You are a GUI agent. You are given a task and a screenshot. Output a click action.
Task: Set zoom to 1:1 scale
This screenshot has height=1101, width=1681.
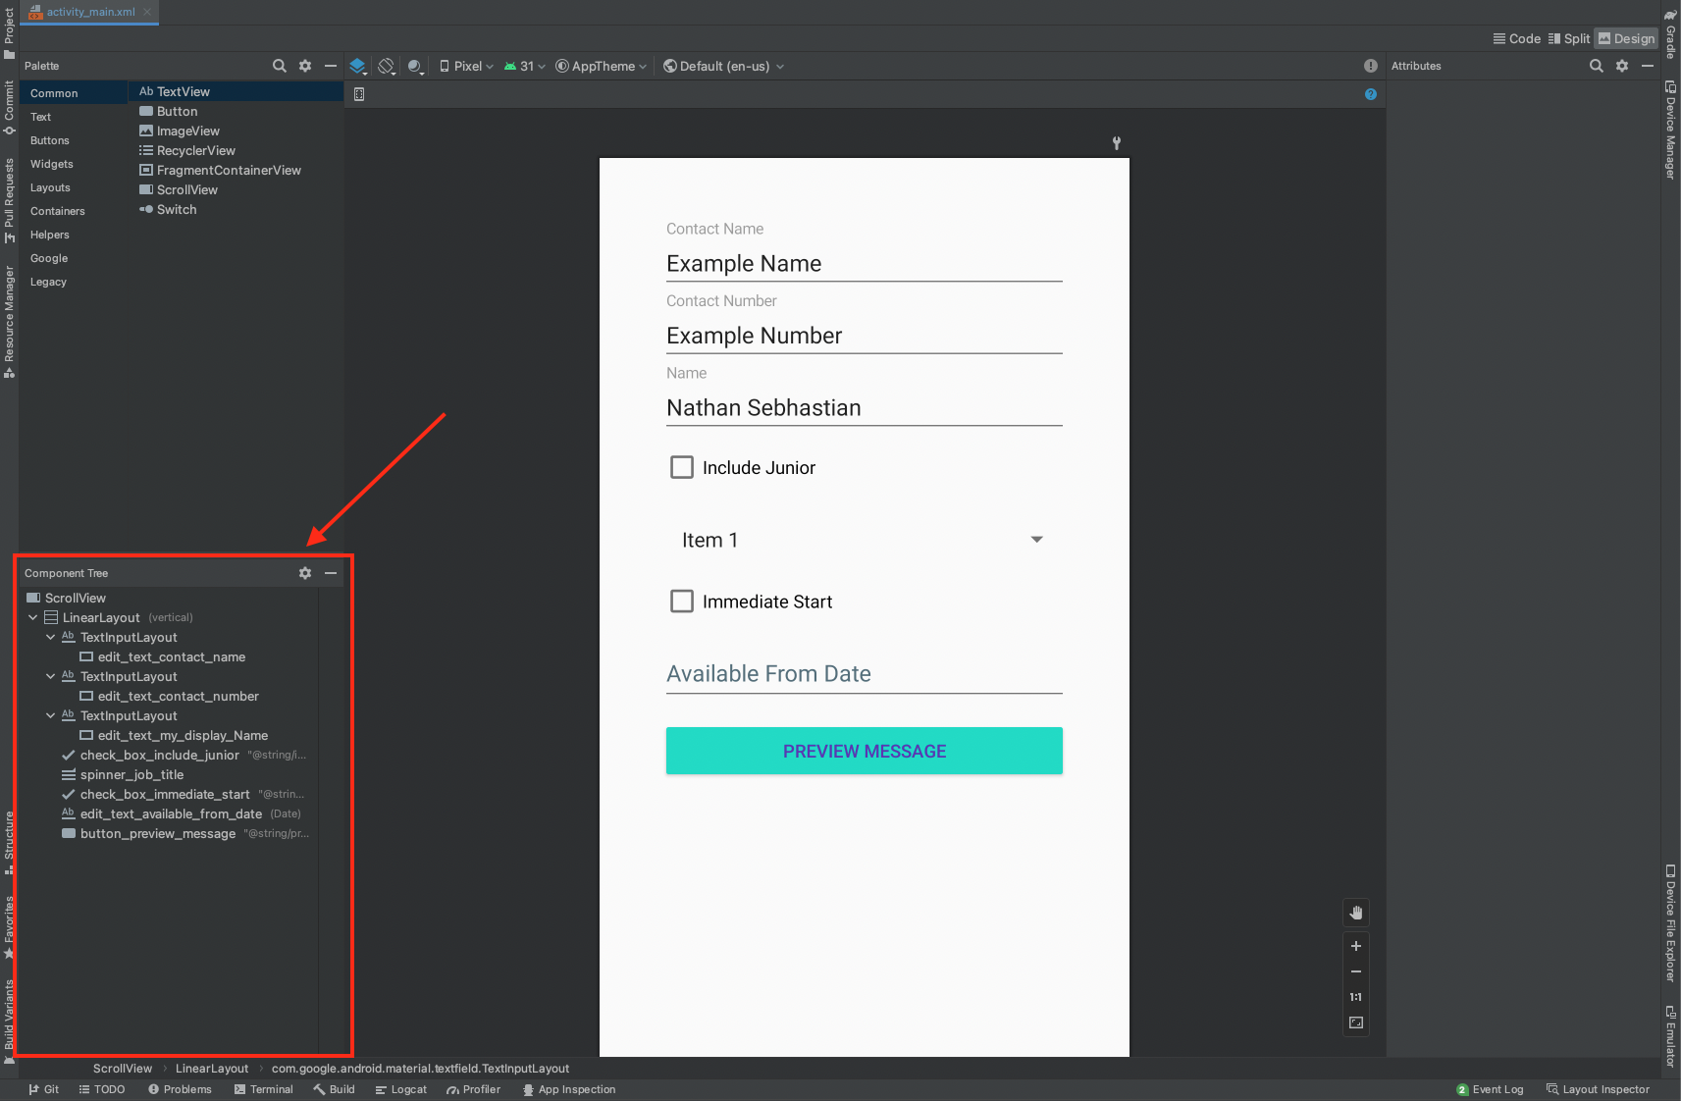click(1356, 997)
